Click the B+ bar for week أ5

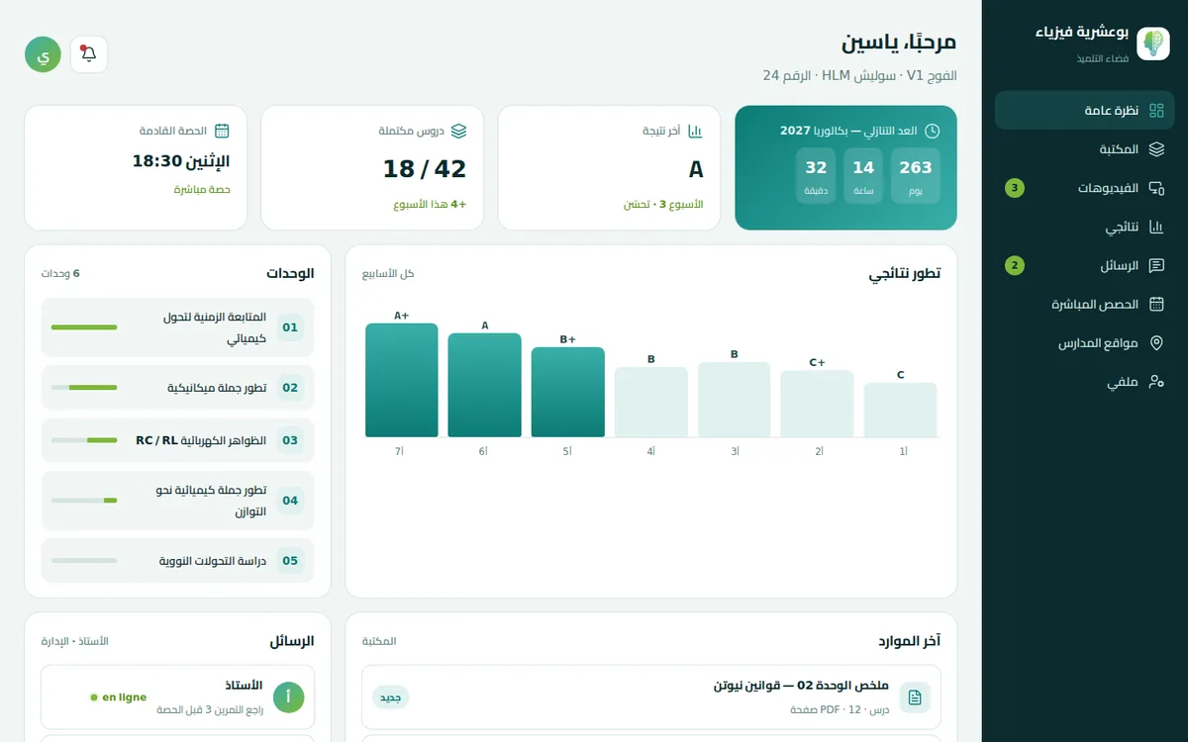[567, 392]
